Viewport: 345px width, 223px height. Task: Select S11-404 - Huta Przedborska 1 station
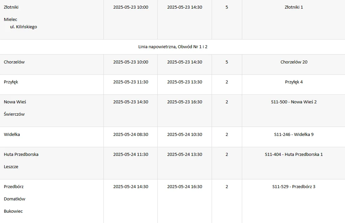point(294,155)
